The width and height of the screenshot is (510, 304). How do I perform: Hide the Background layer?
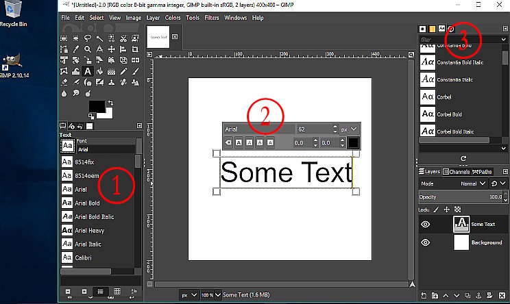[426, 242]
